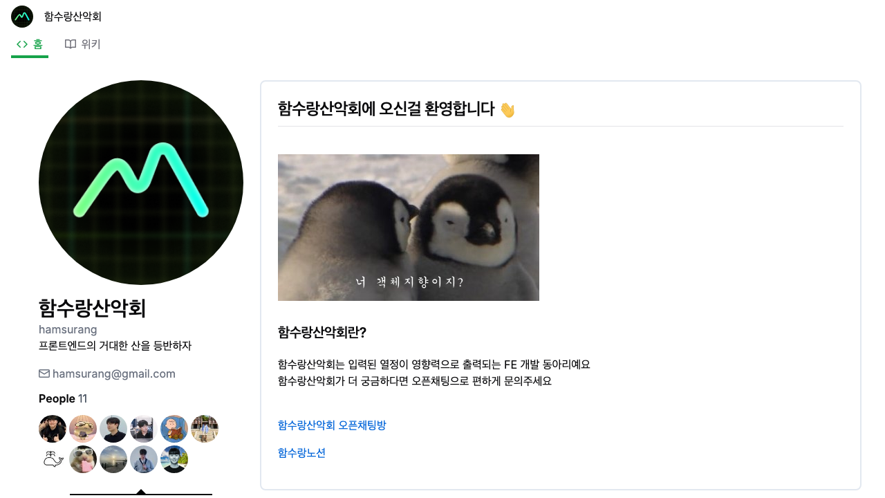The width and height of the screenshot is (885, 498).
Task: Click the hamsurang@gmail.com email link
Action: (114, 373)
